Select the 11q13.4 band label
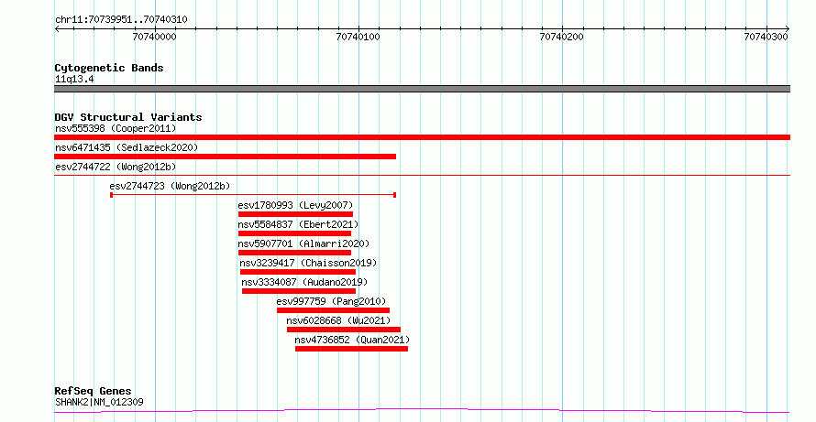Viewport: 816px width, 422px height. coord(74,80)
